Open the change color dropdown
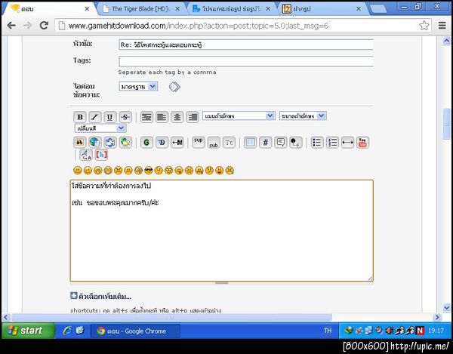The height and width of the screenshot is (354, 453). pos(100,128)
